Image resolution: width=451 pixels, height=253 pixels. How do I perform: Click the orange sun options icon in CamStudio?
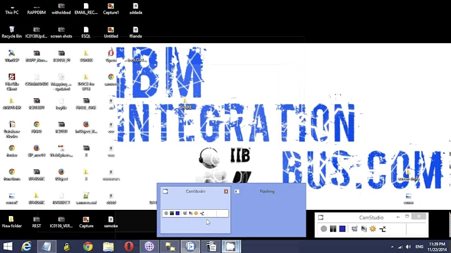(373, 229)
